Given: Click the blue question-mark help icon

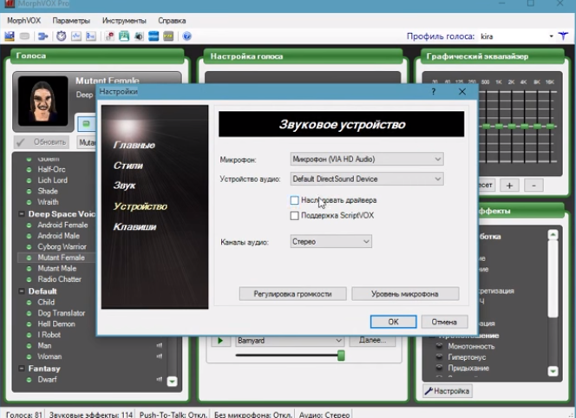Looking at the screenshot, I should point(187,36).
